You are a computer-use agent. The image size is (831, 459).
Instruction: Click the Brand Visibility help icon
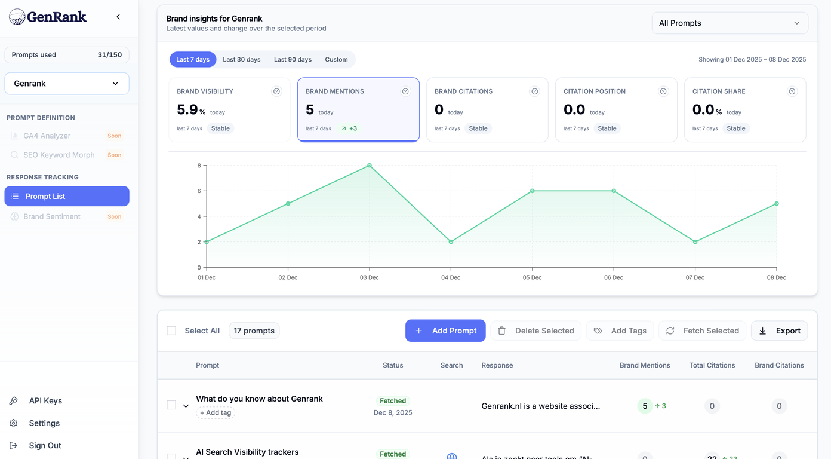coord(276,91)
